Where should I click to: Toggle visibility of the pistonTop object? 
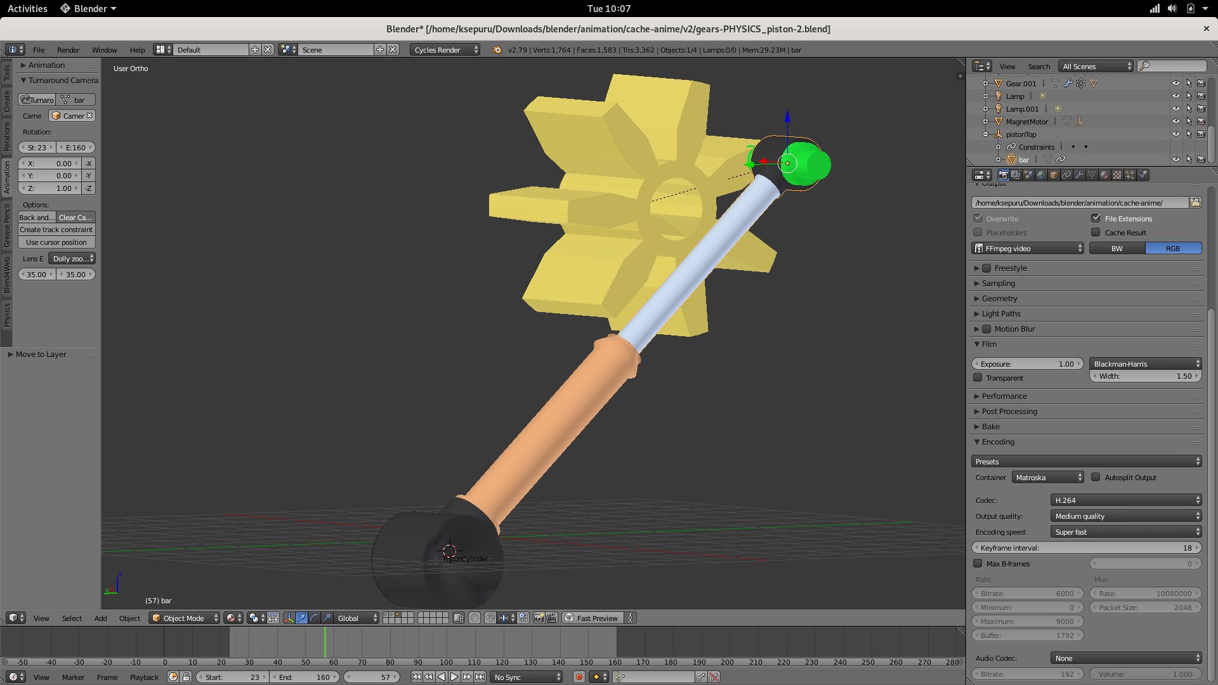tap(1177, 134)
